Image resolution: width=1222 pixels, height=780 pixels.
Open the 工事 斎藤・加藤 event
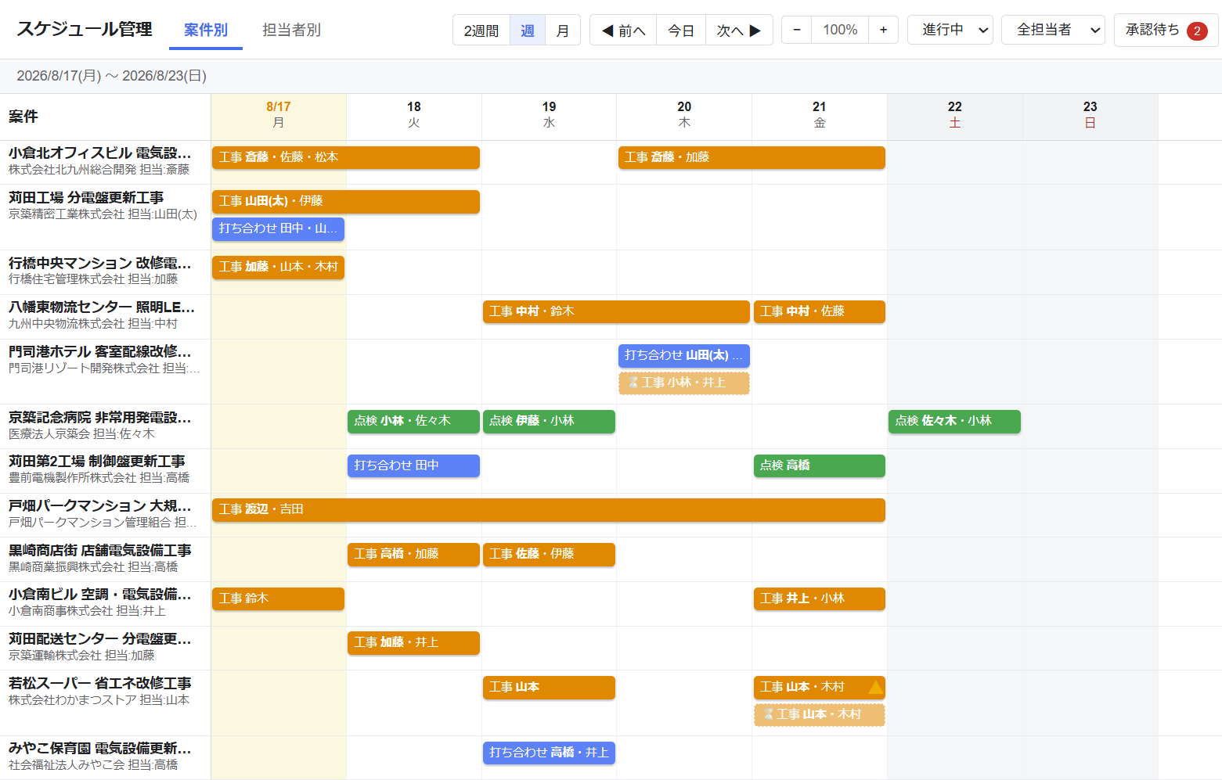(752, 157)
